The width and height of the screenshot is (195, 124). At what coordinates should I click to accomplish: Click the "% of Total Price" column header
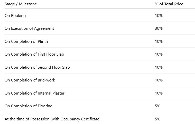tap(169, 4)
